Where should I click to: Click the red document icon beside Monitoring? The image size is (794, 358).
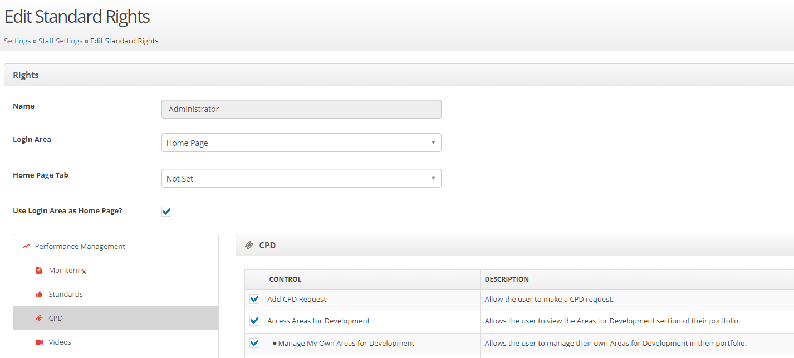click(39, 271)
